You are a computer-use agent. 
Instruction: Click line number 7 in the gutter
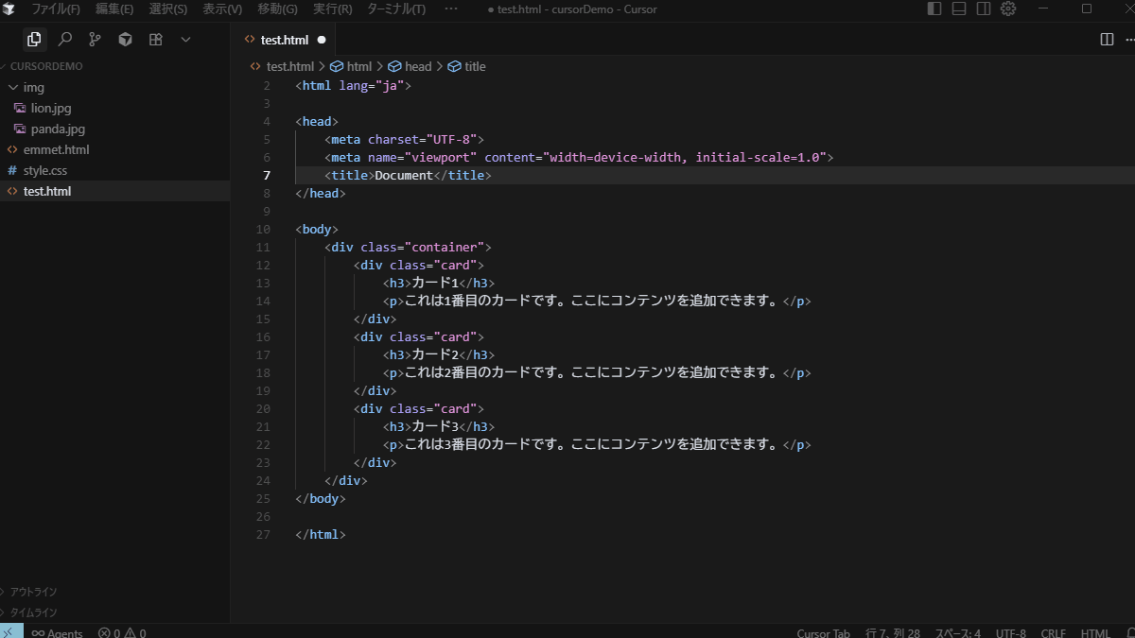pyautogui.click(x=267, y=176)
